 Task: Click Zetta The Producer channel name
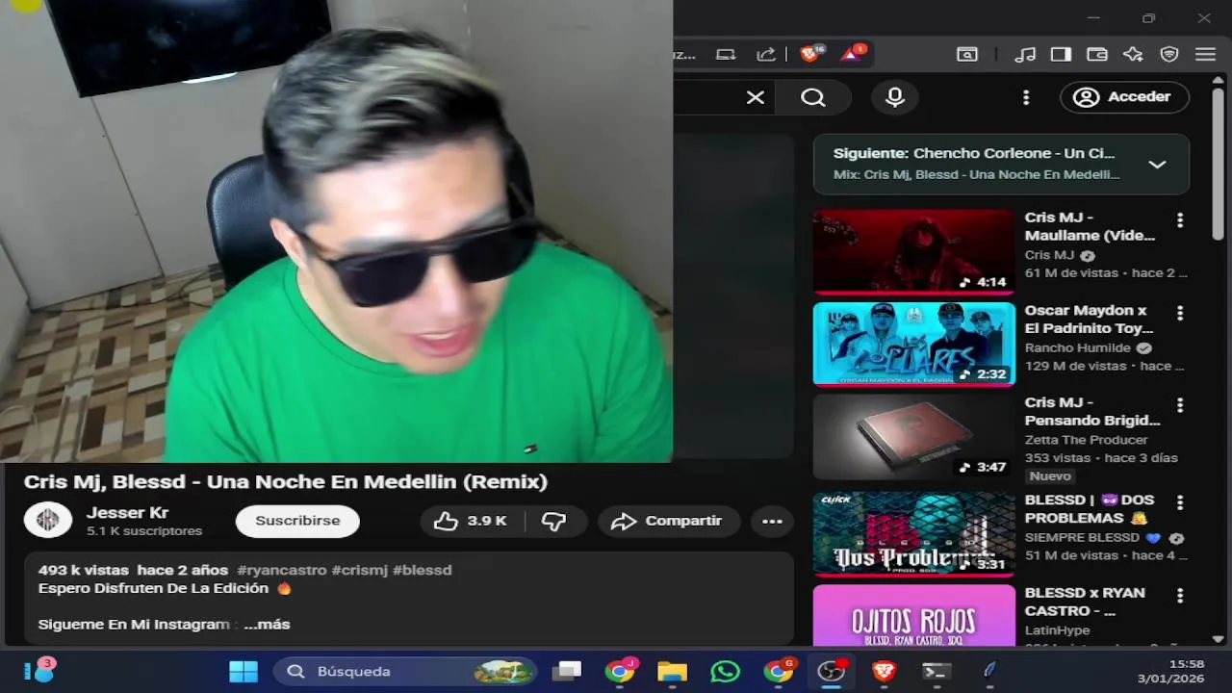[1086, 440]
